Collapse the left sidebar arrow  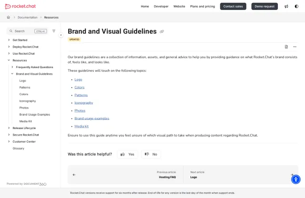point(61,35)
